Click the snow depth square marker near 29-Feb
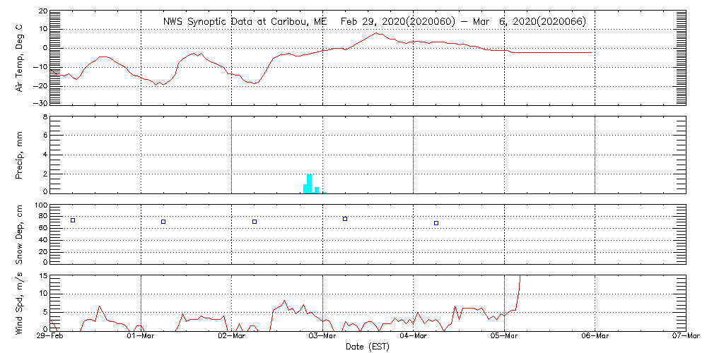The image size is (707, 353). pos(72,220)
